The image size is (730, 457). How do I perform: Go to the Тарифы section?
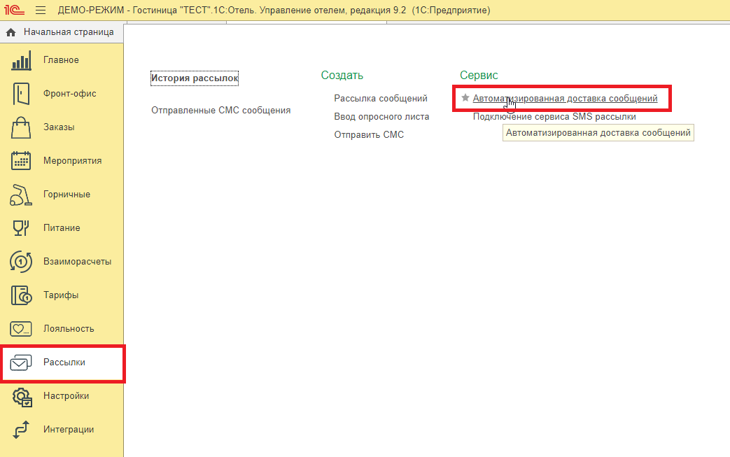tap(60, 295)
